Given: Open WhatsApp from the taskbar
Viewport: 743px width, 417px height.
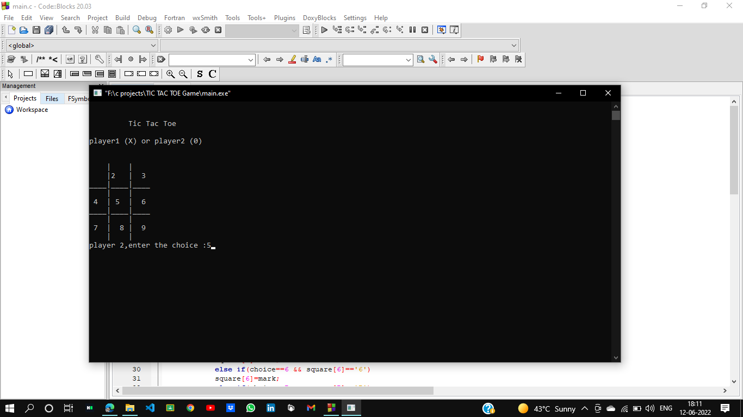Looking at the screenshot, I should (x=251, y=408).
